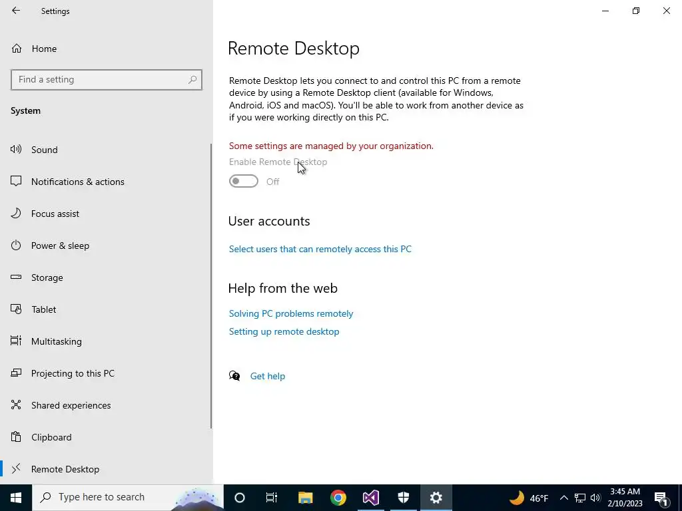The image size is (682, 511).
Task: Click the User accounts heading
Action: point(269,221)
